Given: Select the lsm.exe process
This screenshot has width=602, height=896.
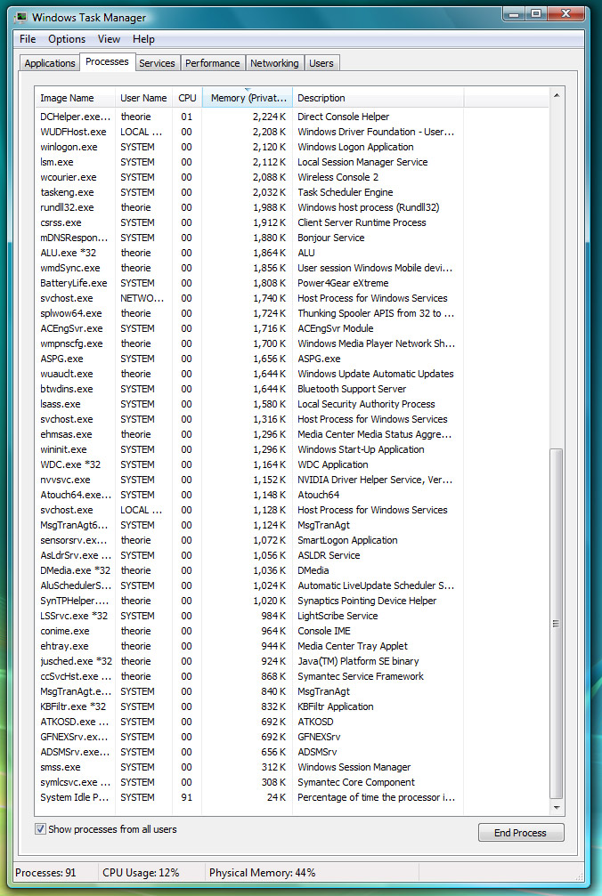Looking at the screenshot, I should click(x=249, y=162).
